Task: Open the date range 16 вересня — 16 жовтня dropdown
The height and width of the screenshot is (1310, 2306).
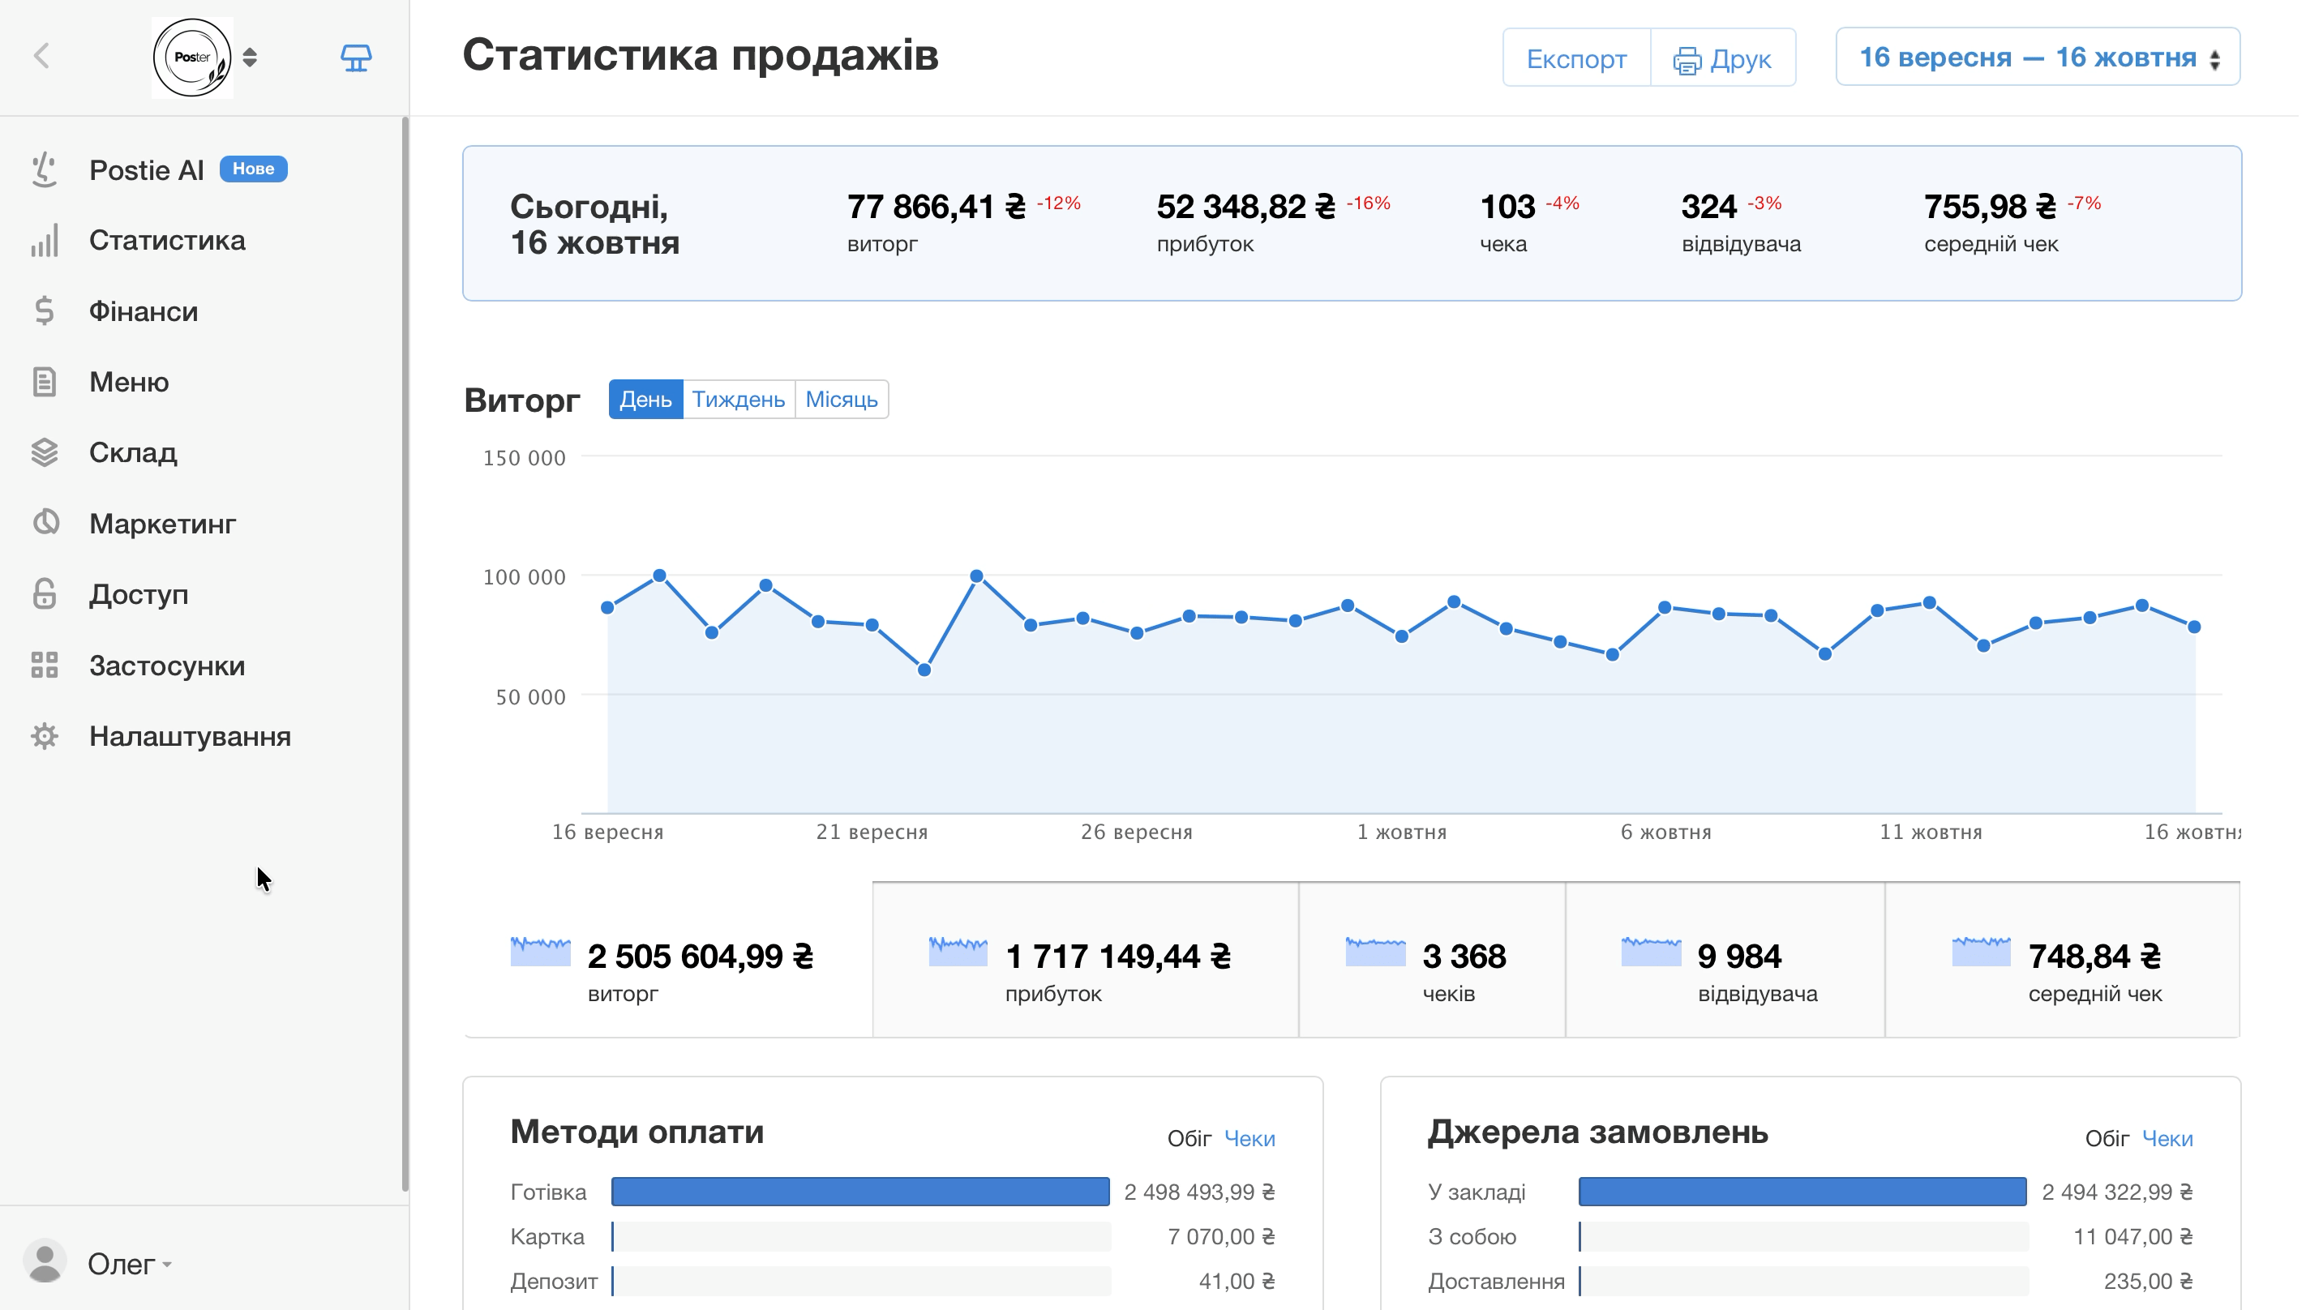Action: [2043, 58]
